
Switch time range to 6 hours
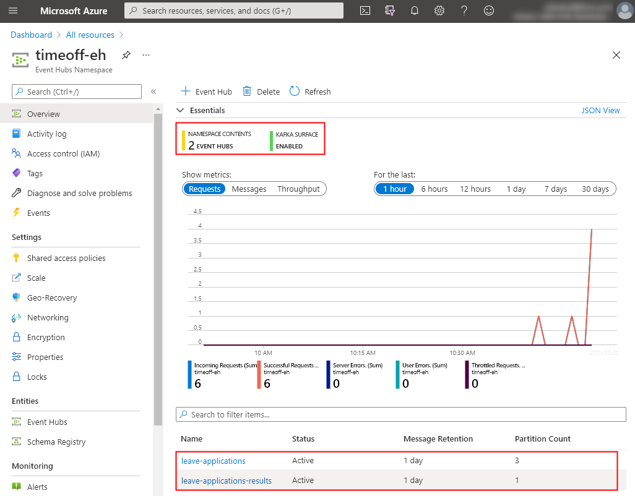click(x=434, y=189)
